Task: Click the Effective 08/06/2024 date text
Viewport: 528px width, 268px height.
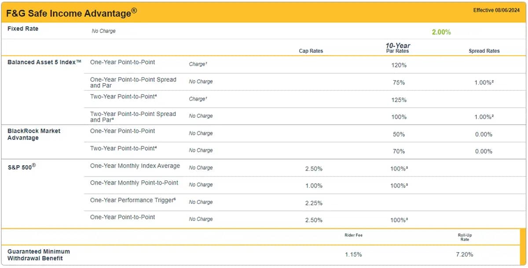Action: point(497,10)
